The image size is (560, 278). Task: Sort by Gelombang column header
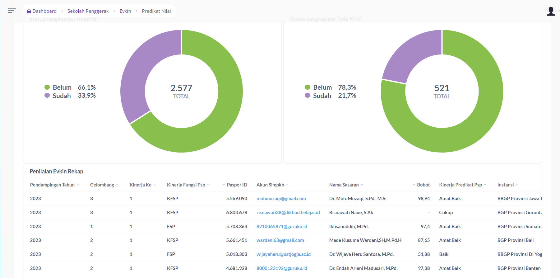(104, 185)
